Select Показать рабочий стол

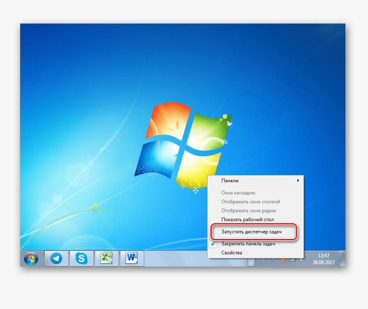[x=255, y=219]
